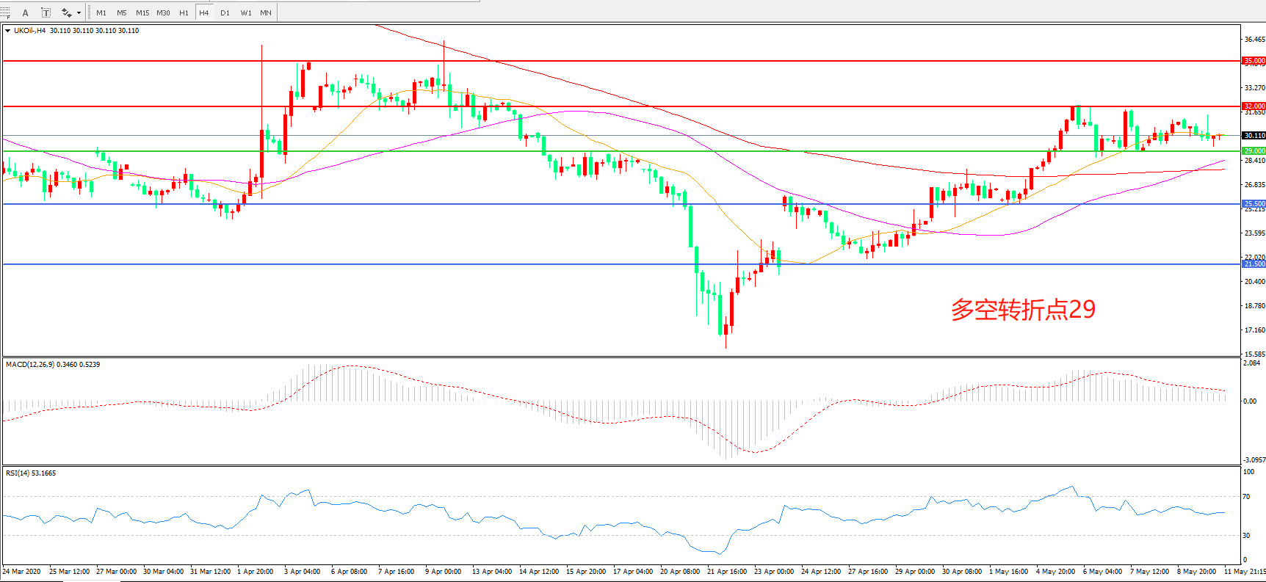Switch chart to M1 timeframe

(x=101, y=12)
